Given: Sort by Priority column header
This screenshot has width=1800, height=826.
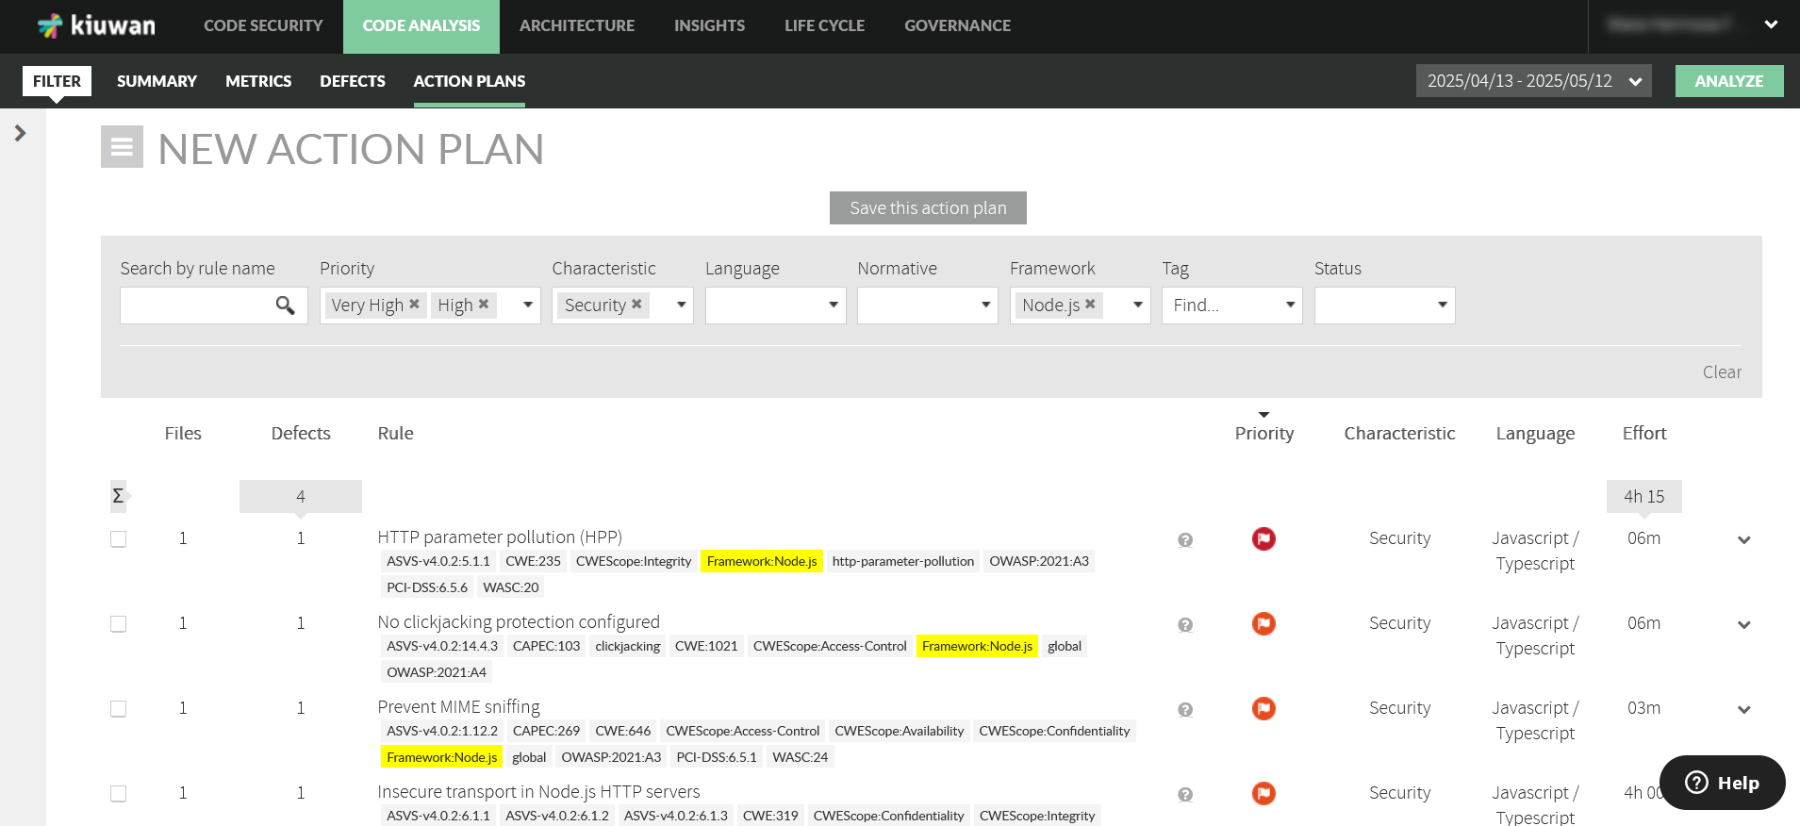Looking at the screenshot, I should pyautogui.click(x=1264, y=433).
